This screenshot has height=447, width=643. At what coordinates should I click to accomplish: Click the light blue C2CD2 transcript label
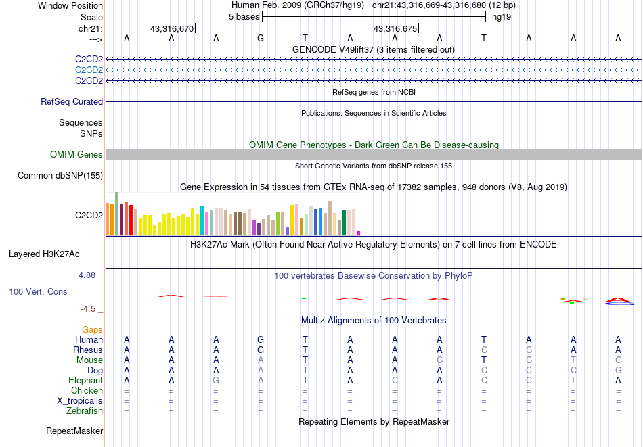pos(89,70)
